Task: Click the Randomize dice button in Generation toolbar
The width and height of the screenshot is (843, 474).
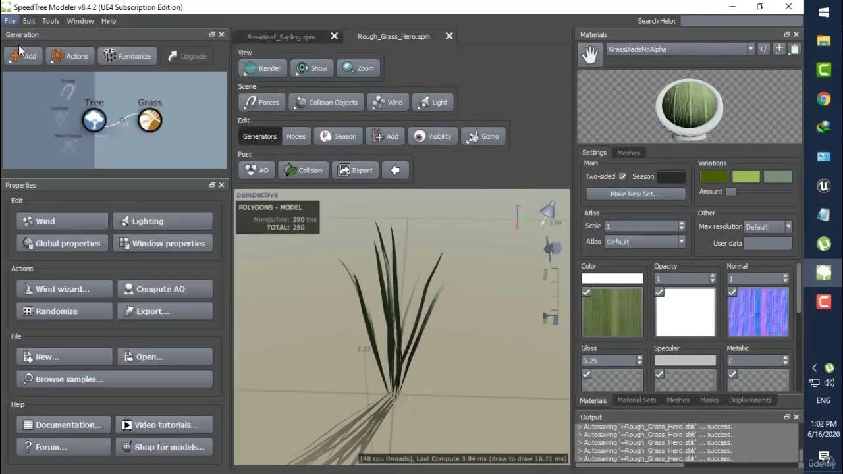Action: click(x=127, y=56)
